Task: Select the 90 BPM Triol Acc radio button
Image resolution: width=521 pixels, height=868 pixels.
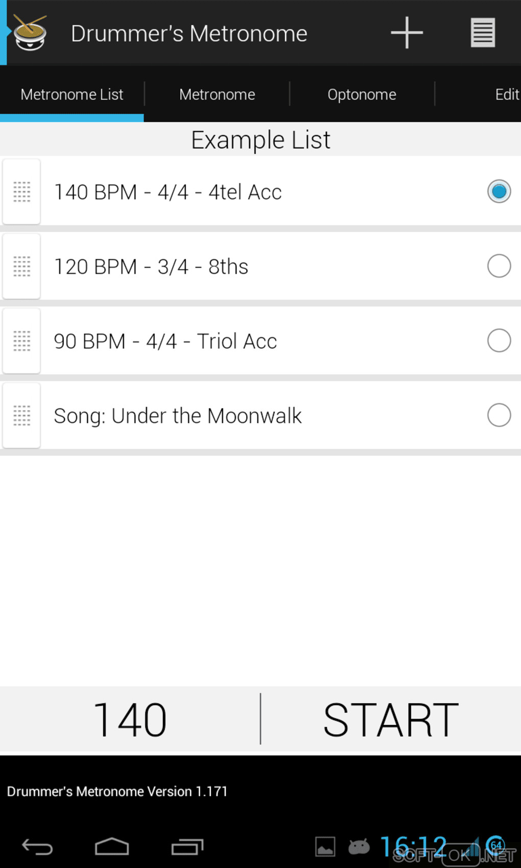Action: point(499,341)
